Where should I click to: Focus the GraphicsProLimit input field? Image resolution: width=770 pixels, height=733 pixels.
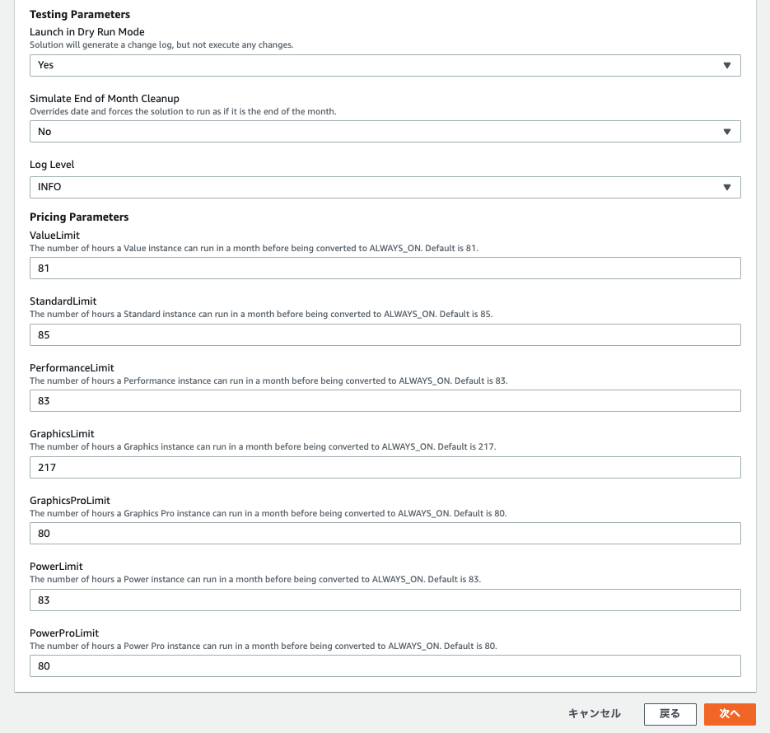tap(385, 533)
